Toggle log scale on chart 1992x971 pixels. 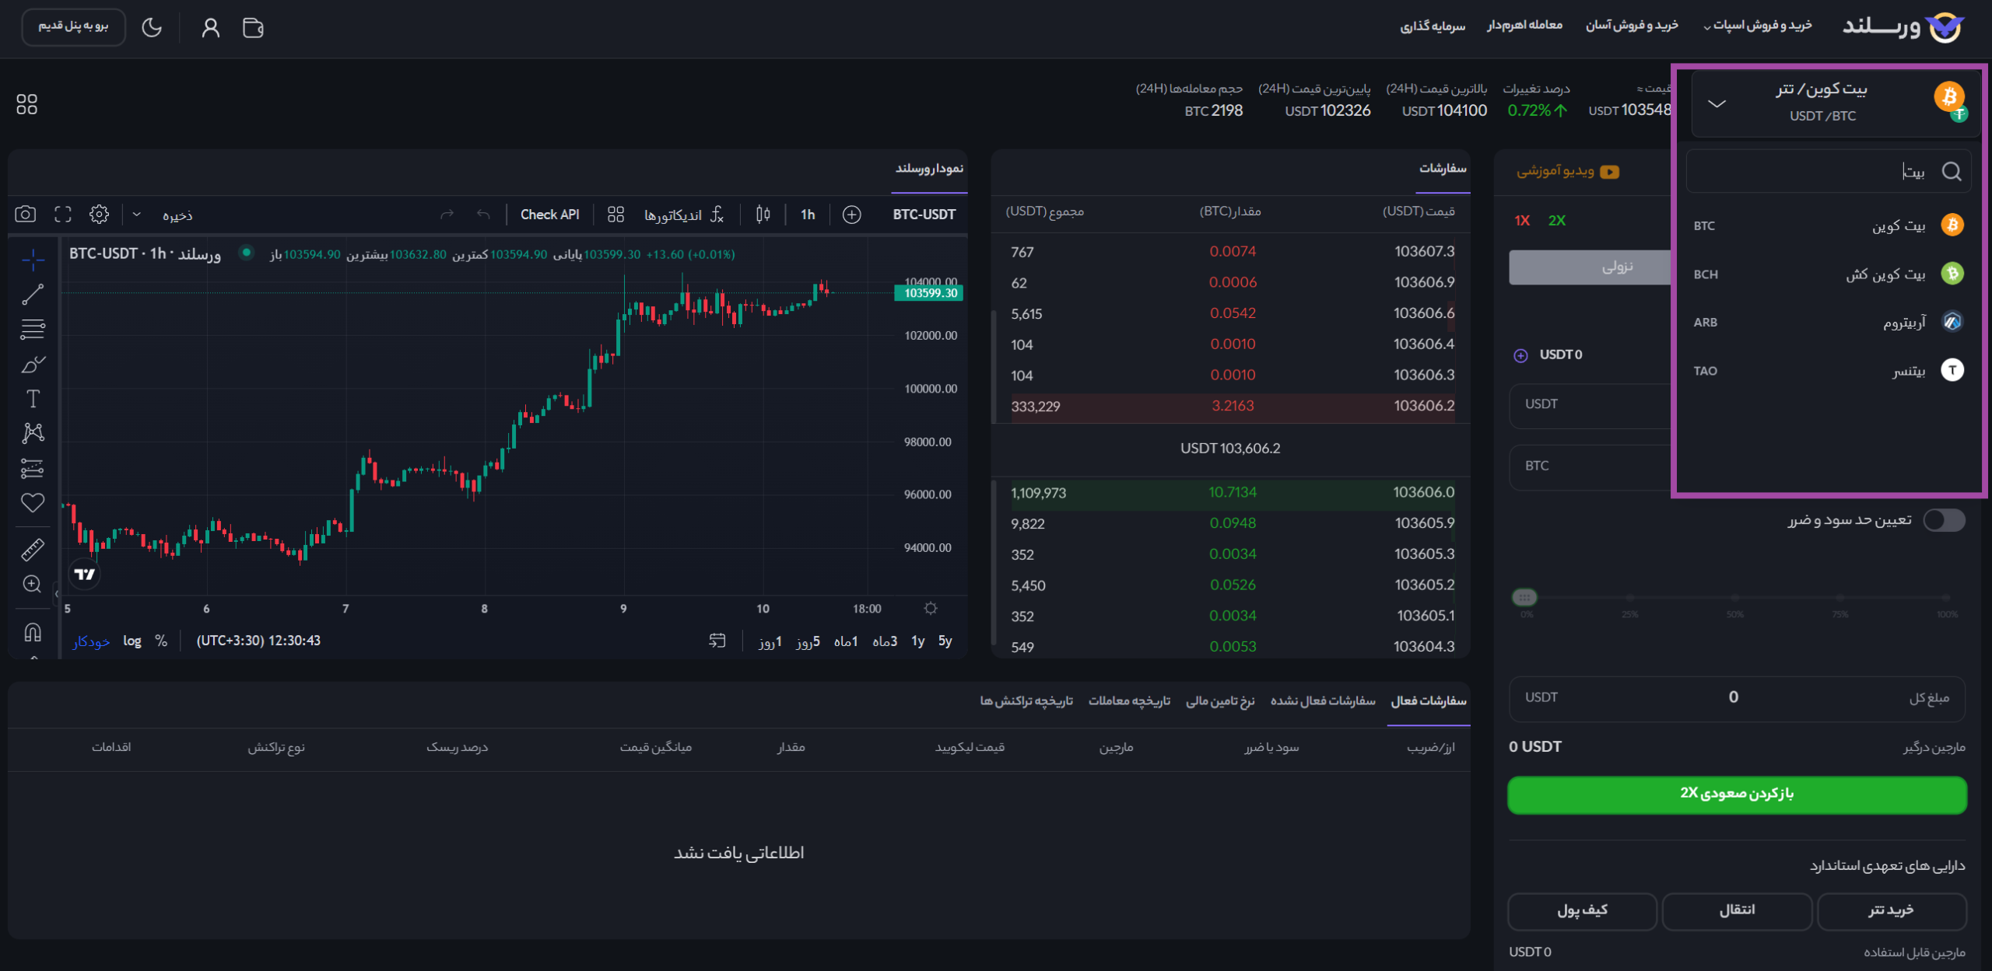[132, 641]
